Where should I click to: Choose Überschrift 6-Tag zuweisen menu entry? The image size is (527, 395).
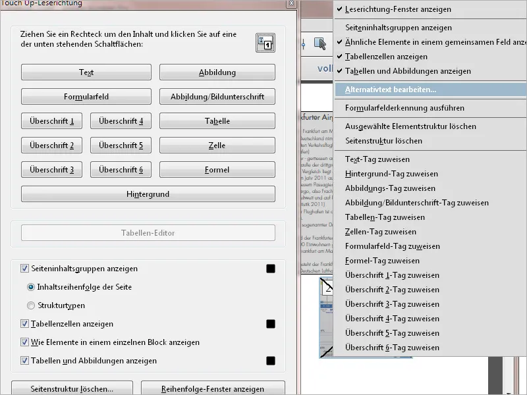click(431, 348)
